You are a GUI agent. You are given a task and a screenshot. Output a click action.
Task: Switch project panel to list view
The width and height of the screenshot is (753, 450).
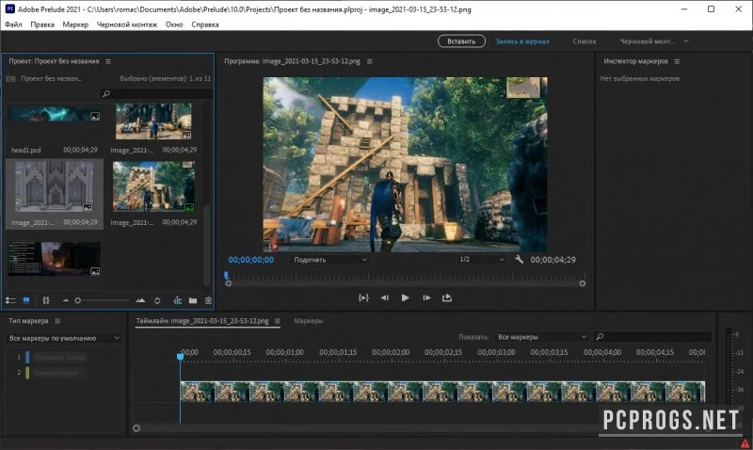[10, 300]
